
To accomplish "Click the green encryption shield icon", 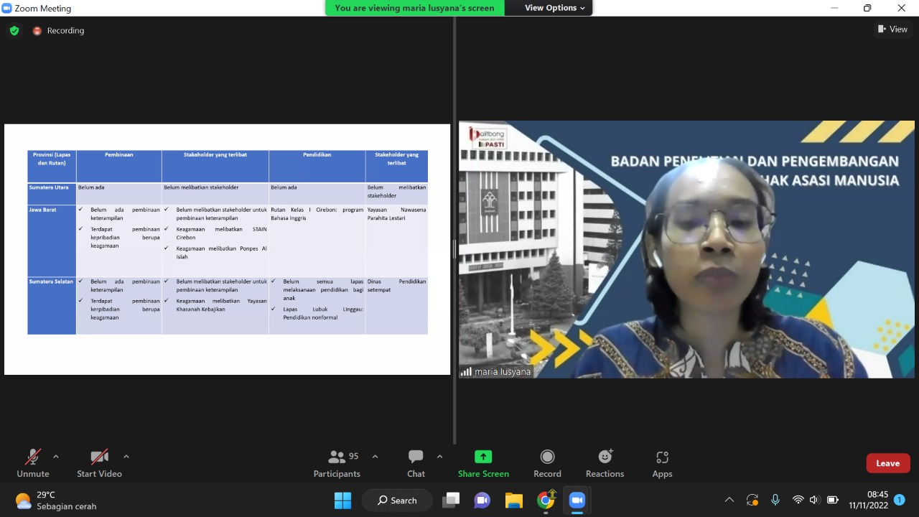I will [14, 31].
